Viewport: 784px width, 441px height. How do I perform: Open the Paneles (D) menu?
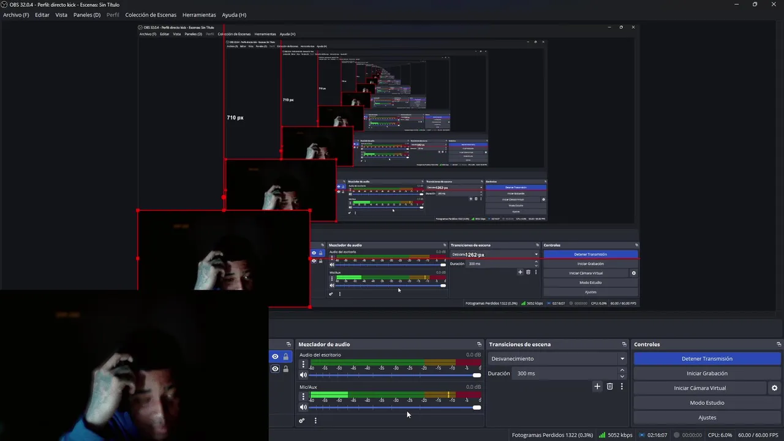[x=87, y=15]
